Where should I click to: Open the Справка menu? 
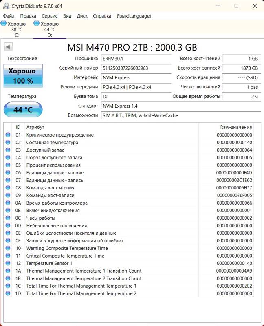pos(102,16)
